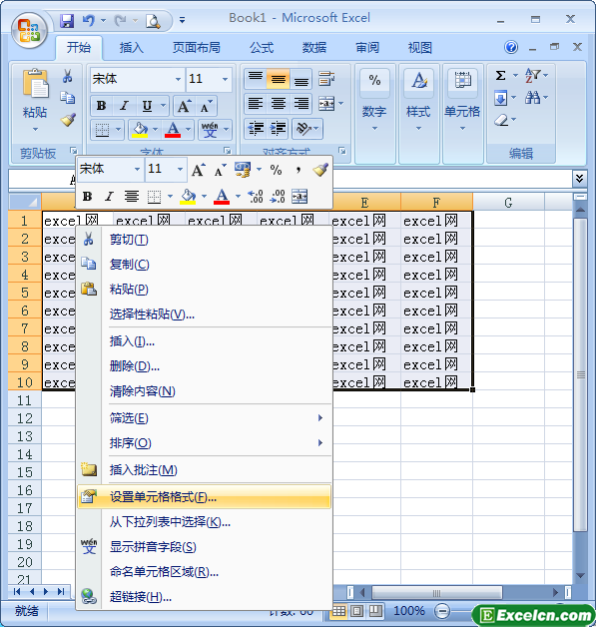Click mini toolbar fill color bucket
596x627 pixels.
(x=188, y=197)
